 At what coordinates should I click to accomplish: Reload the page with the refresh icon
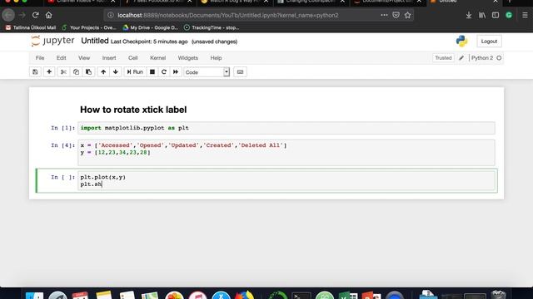(35, 15)
